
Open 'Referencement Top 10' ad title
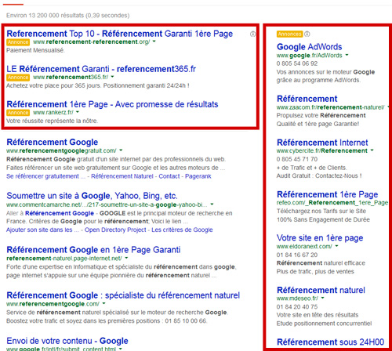point(120,34)
